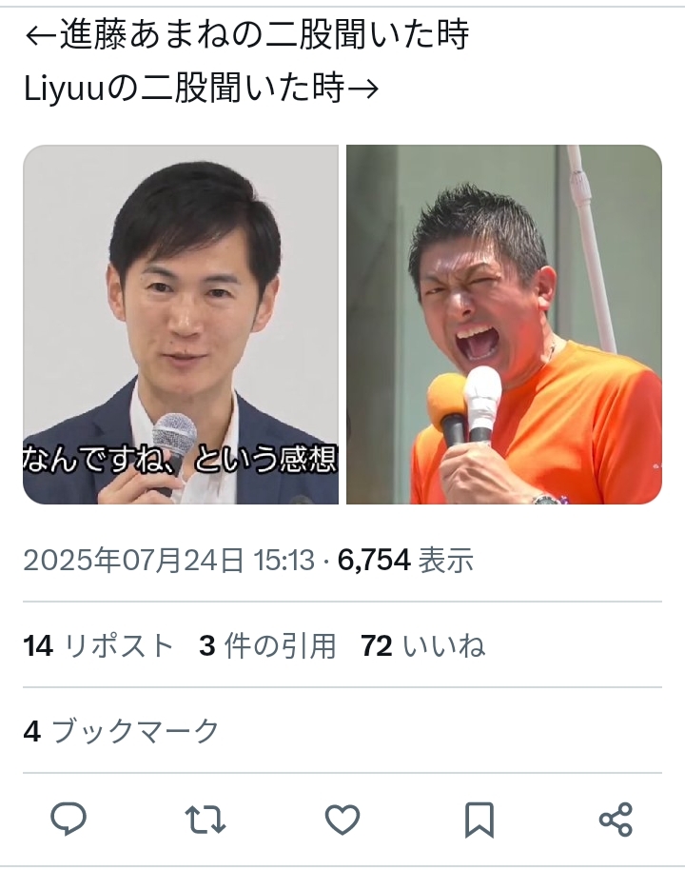Viewport: 685px width, 889px height.
Task: Show the 72 いいね likes list
Action: 423,645
